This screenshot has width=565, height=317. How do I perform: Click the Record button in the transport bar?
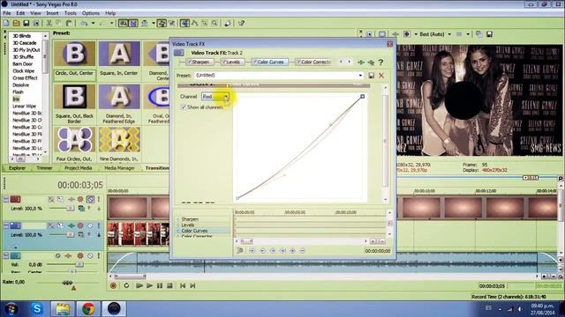pyautogui.click(x=113, y=285)
